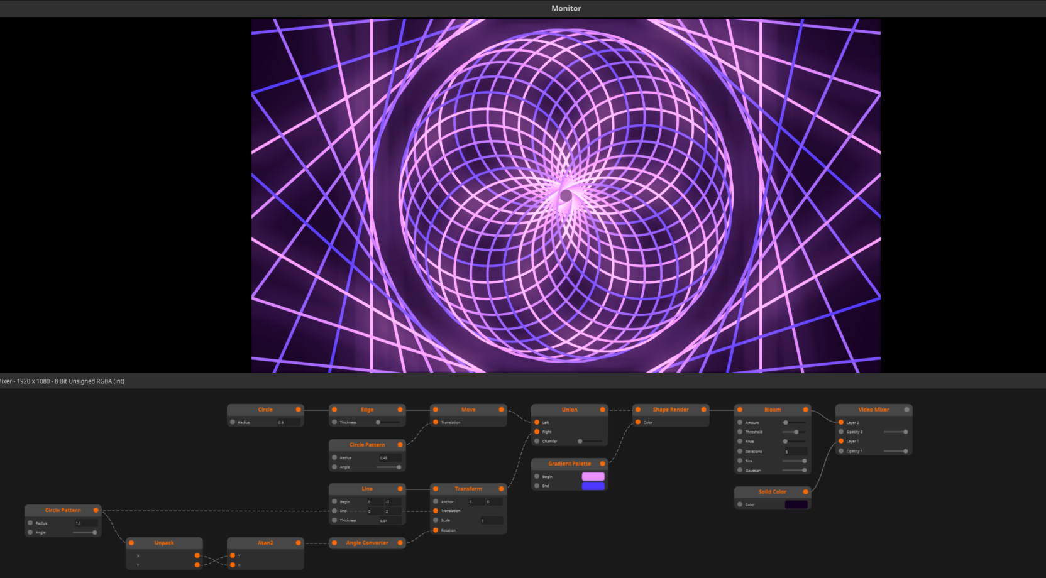Click the Transform node's Rotation input port
Viewport: 1046px width, 578px height.
(436, 530)
